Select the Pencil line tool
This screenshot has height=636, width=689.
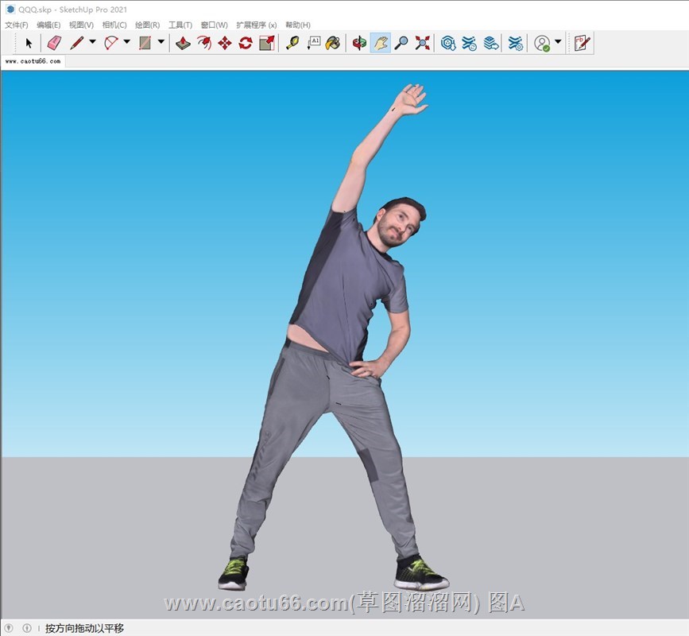click(76, 43)
